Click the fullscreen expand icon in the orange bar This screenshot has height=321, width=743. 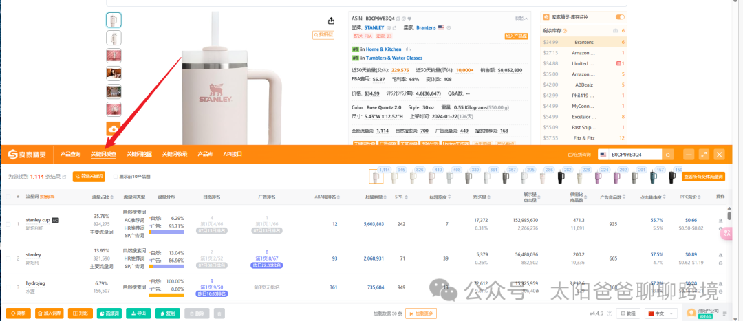pos(704,155)
